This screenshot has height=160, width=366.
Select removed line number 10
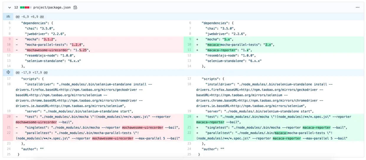[x=9, y=45]
